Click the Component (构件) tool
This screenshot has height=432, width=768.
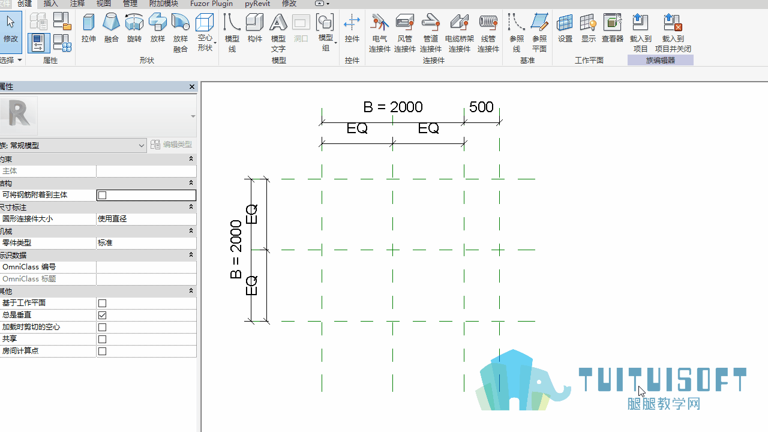point(254,29)
